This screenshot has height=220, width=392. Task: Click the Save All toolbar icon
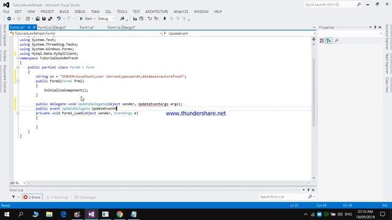pyautogui.click(x=50, y=19)
